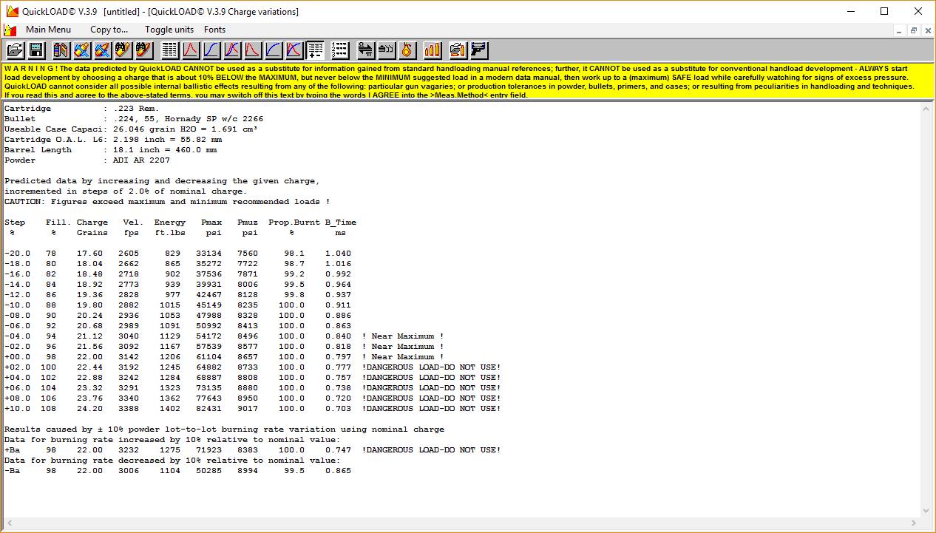
Task: Click burn time value 1.040
Action: coord(339,254)
